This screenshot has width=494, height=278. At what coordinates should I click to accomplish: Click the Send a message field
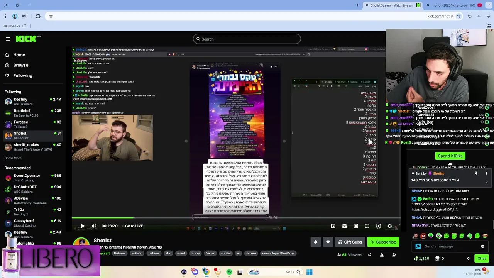click(x=450, y=246)
